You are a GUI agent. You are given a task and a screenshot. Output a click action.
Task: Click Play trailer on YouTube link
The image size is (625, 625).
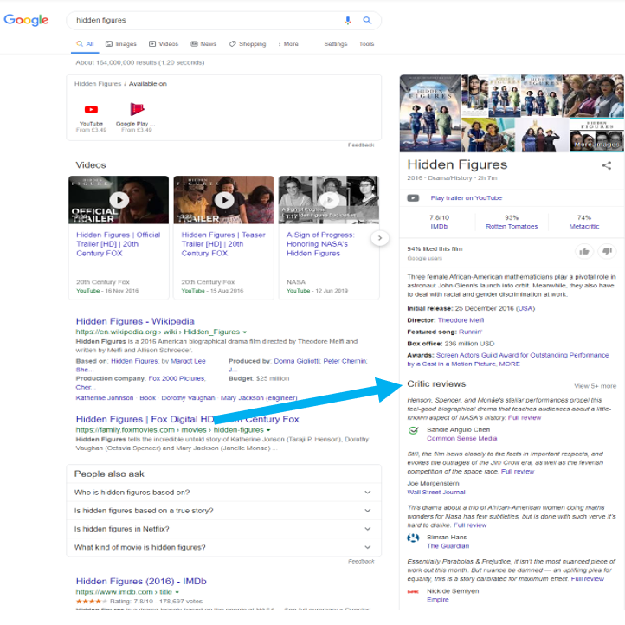[x=466, y=198]
